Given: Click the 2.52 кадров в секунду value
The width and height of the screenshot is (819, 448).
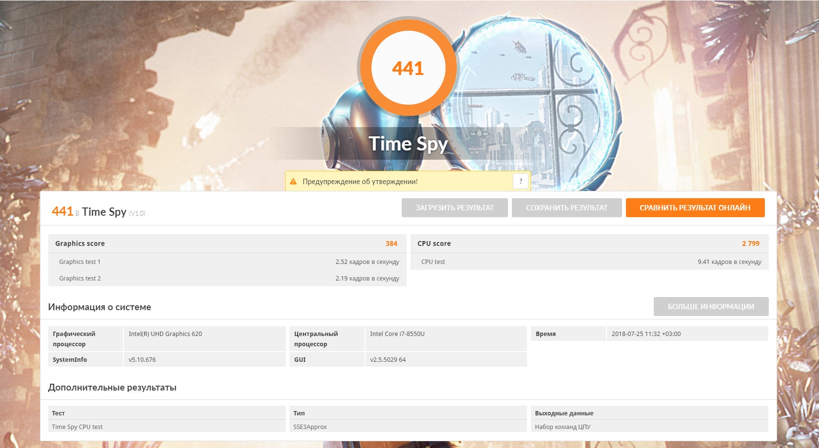Looking at the screenshot, I should tap(367, 261).
